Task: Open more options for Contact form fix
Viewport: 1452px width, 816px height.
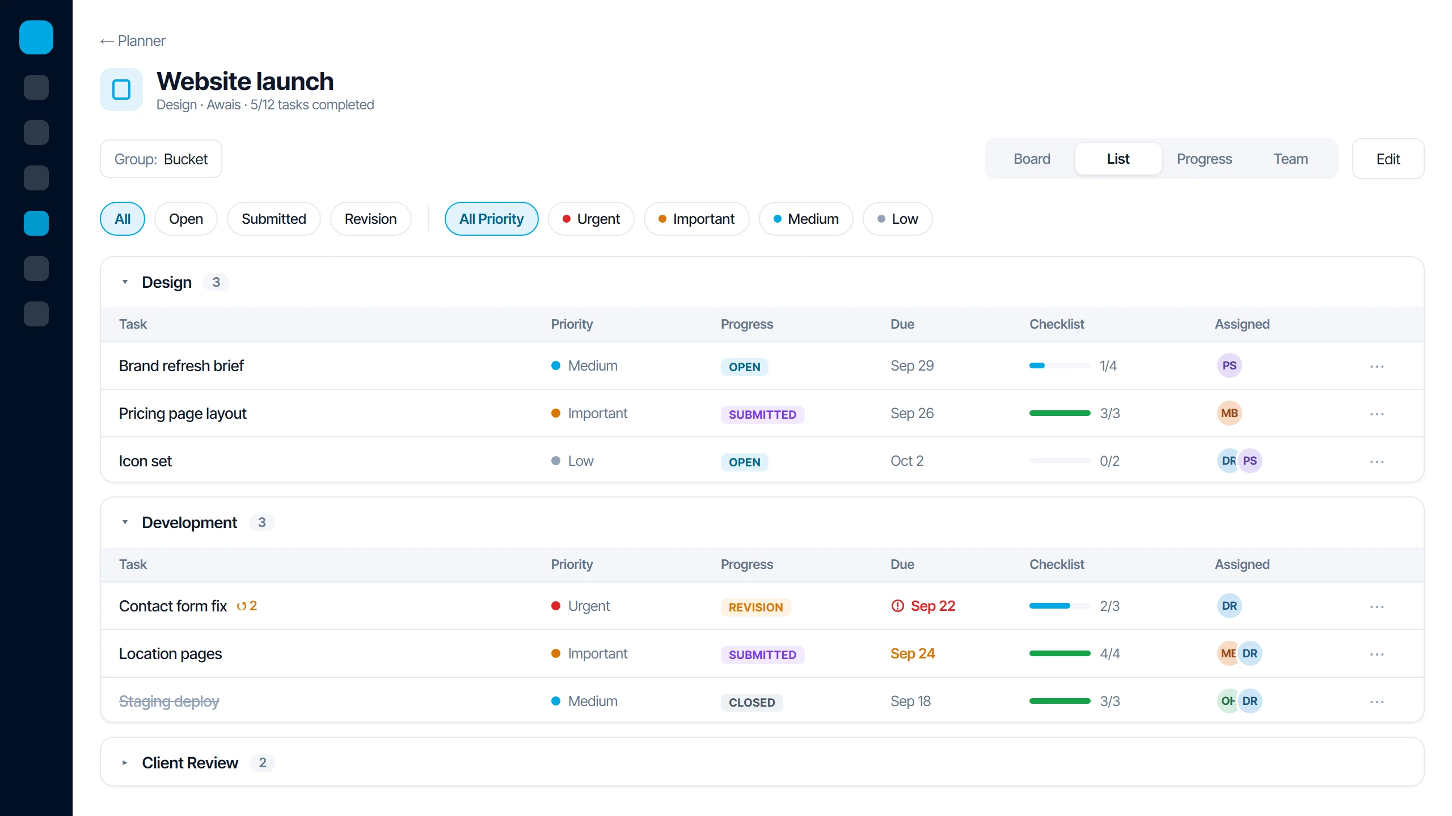Action: (1377, 606)
